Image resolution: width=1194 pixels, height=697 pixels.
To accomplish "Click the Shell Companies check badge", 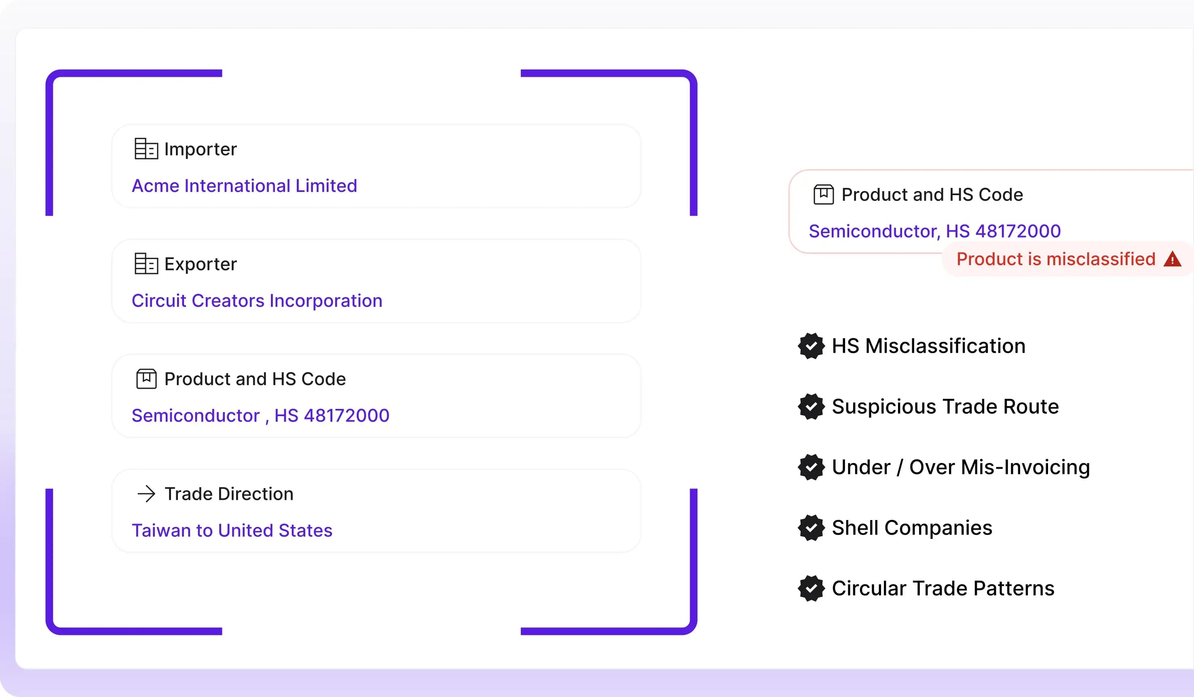I will pos(811,528).
